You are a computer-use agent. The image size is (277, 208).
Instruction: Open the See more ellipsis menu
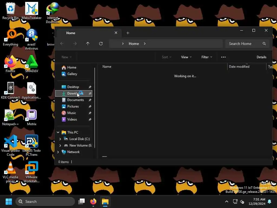(x=223, y=57)
